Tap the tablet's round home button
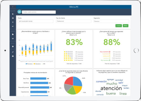 136,50
